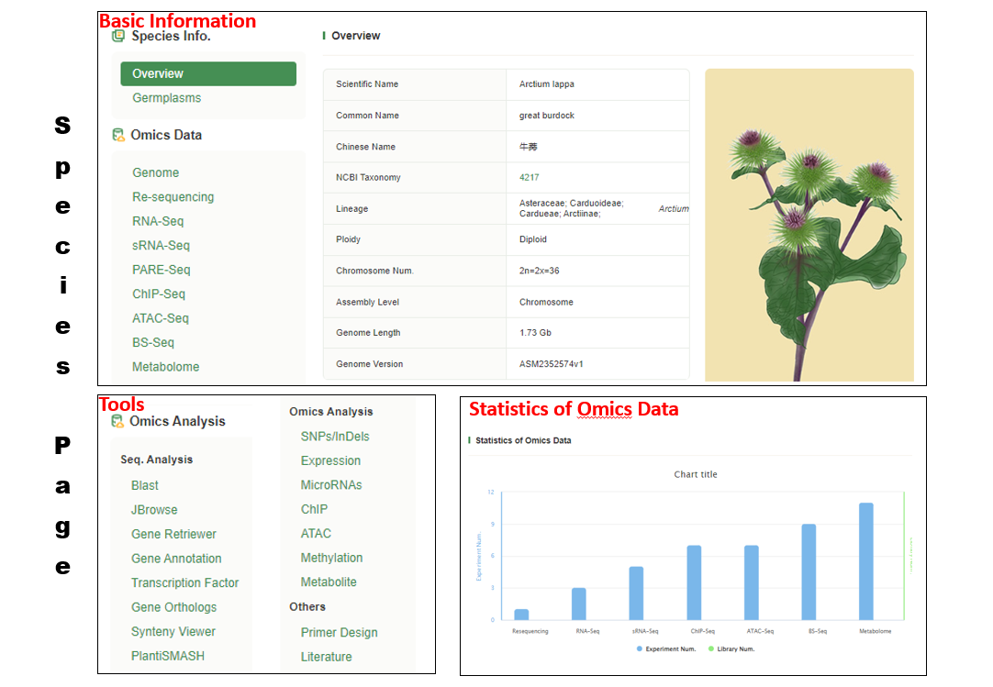Open the Germplasms sidebar item
The image size is (993, 687).
166,98
